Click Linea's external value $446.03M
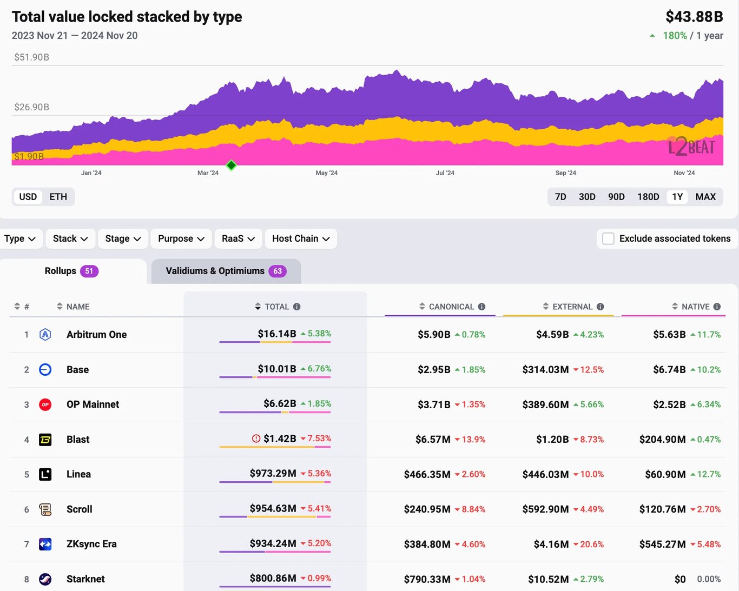Screen dimensions: 739x591 (x=546, y=474)
